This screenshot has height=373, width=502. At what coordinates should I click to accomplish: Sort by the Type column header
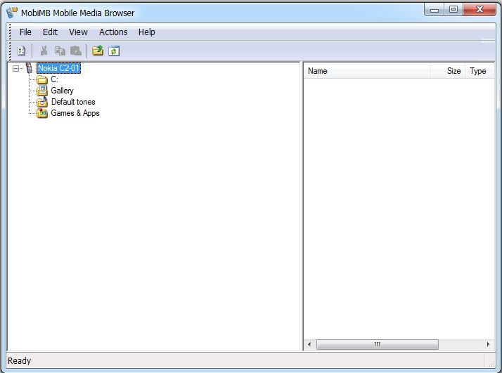coord(480,71)
